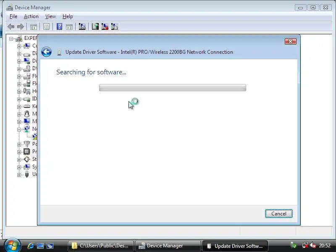This screenshot has width=336, height=252.
Task: Go back using the blue arrow in the wizard
Action: 46,52
